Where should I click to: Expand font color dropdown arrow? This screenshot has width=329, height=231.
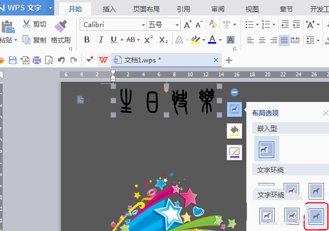coord(220,40)
